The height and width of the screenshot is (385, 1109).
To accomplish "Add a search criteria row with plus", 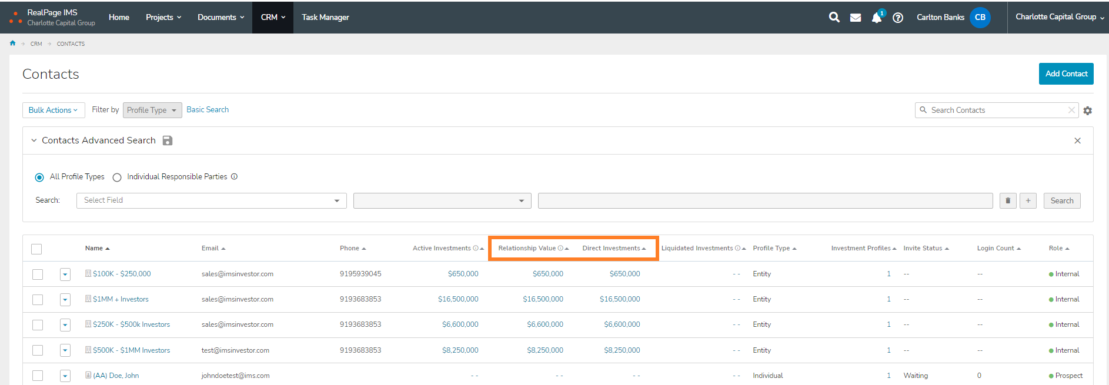I will (1028, 200).
